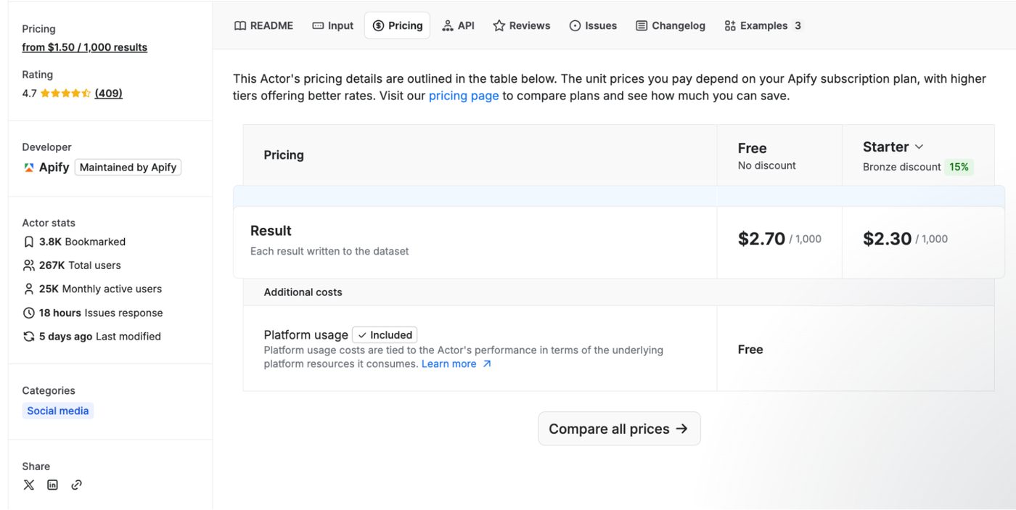
Task: Click the Issues circle icon
Action: [x=575, y=25]
